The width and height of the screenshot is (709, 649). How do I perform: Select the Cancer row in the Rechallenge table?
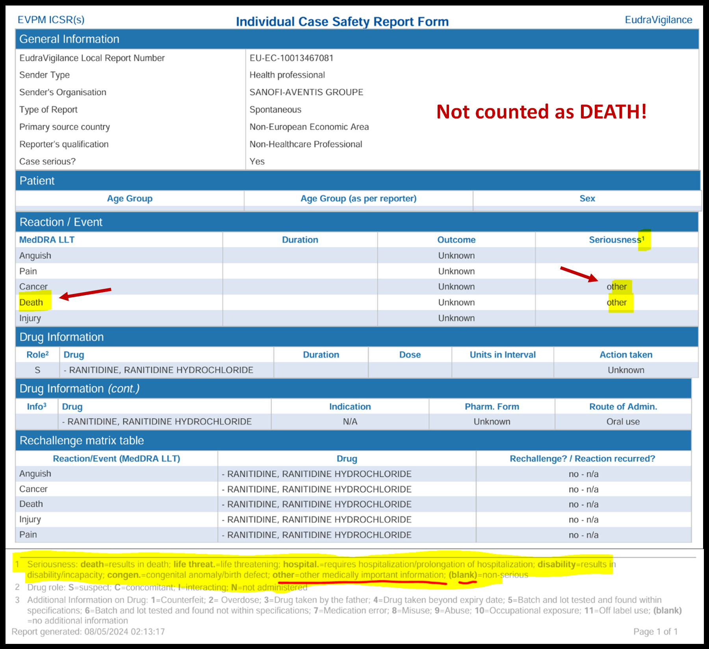point(353,489)
